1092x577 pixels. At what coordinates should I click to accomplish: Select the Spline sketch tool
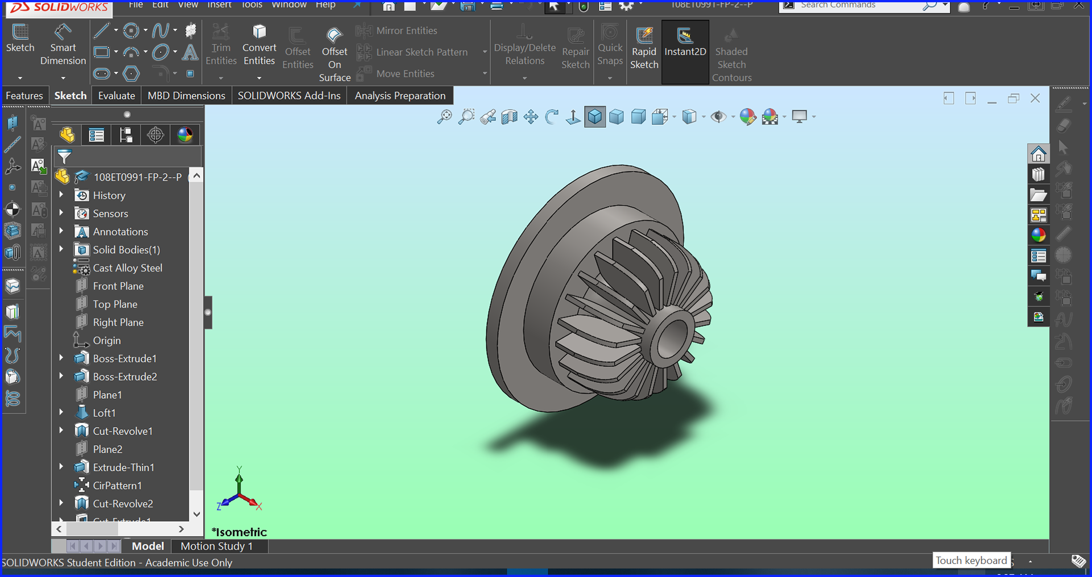point(161,31)
